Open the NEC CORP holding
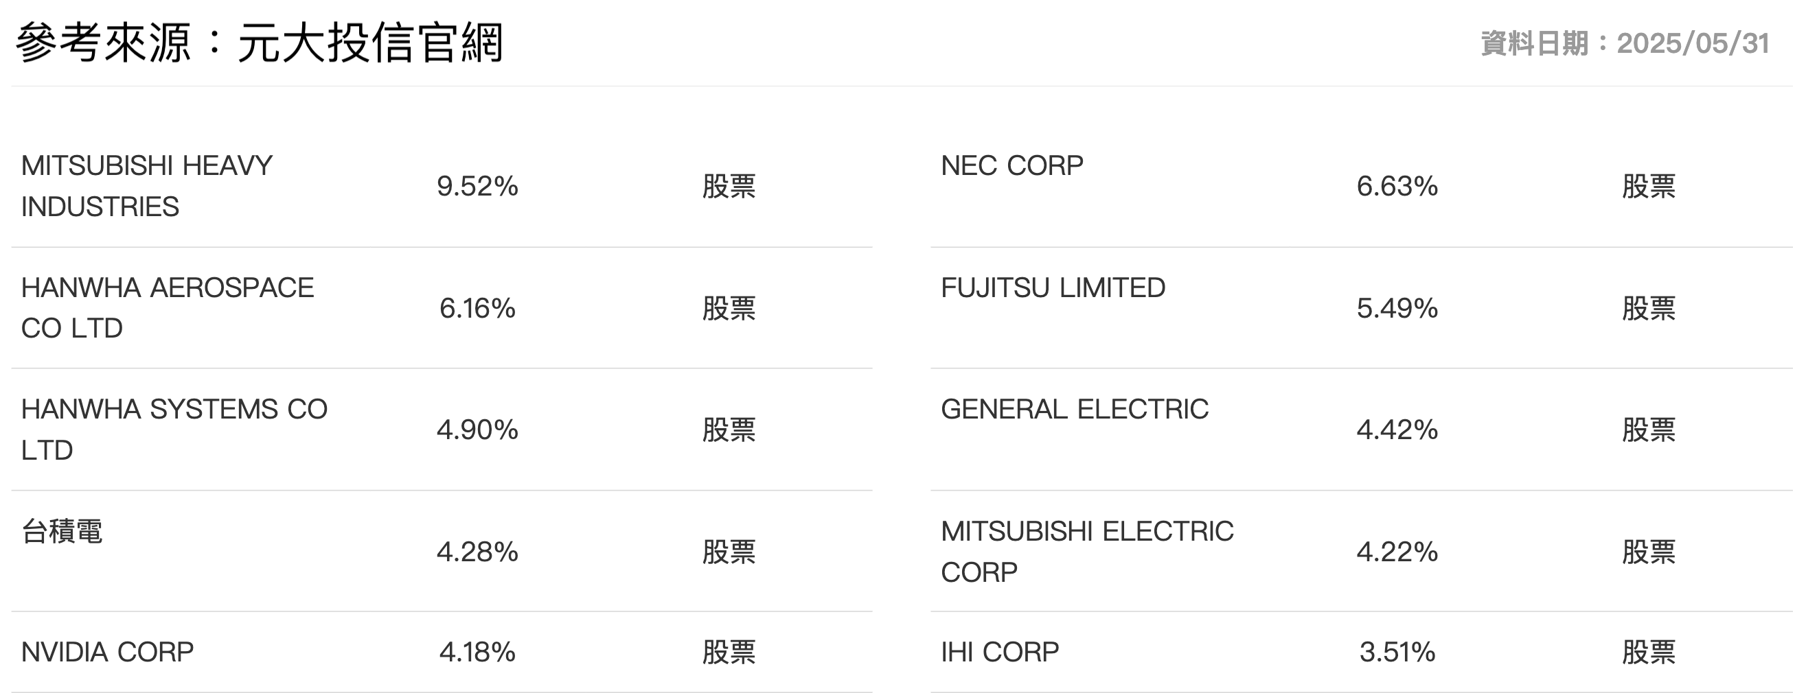Viewport: 1795px width, 693px height. pos(1362,186)
